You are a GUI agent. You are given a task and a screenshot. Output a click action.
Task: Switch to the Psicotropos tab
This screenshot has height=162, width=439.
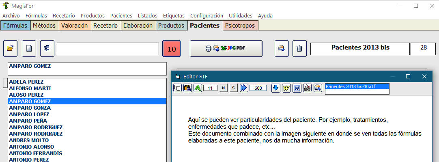point(240,26)
